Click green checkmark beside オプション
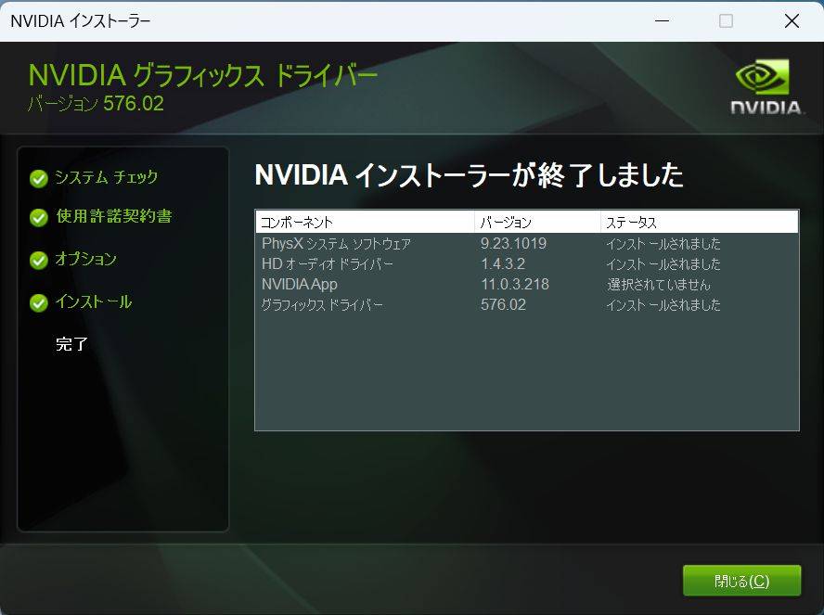The width and height of the screenshot is (824, 615). (39, 260)
